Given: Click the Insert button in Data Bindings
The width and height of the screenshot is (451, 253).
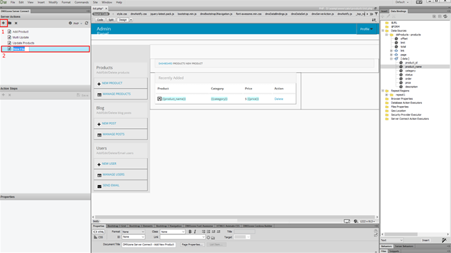Looking at the screenshot, I should click(x=426, y=241).
